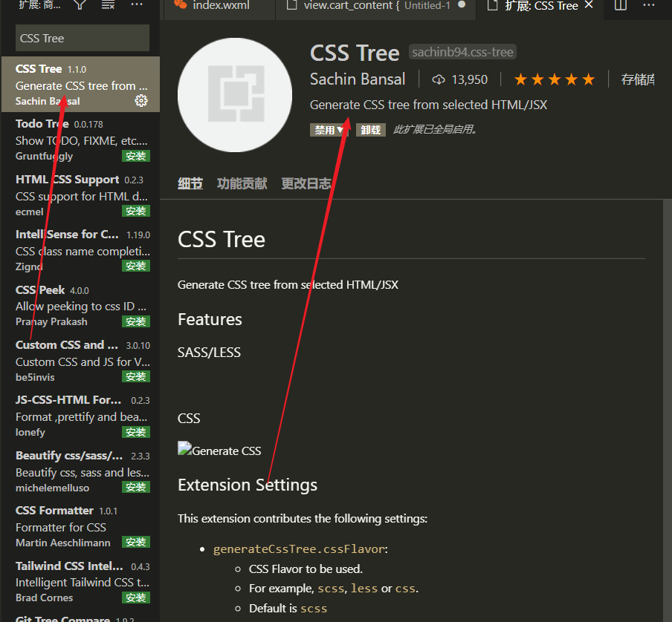
Task: Click the sachinb94.css-tree identifier badge
Action: click(462, 52)
